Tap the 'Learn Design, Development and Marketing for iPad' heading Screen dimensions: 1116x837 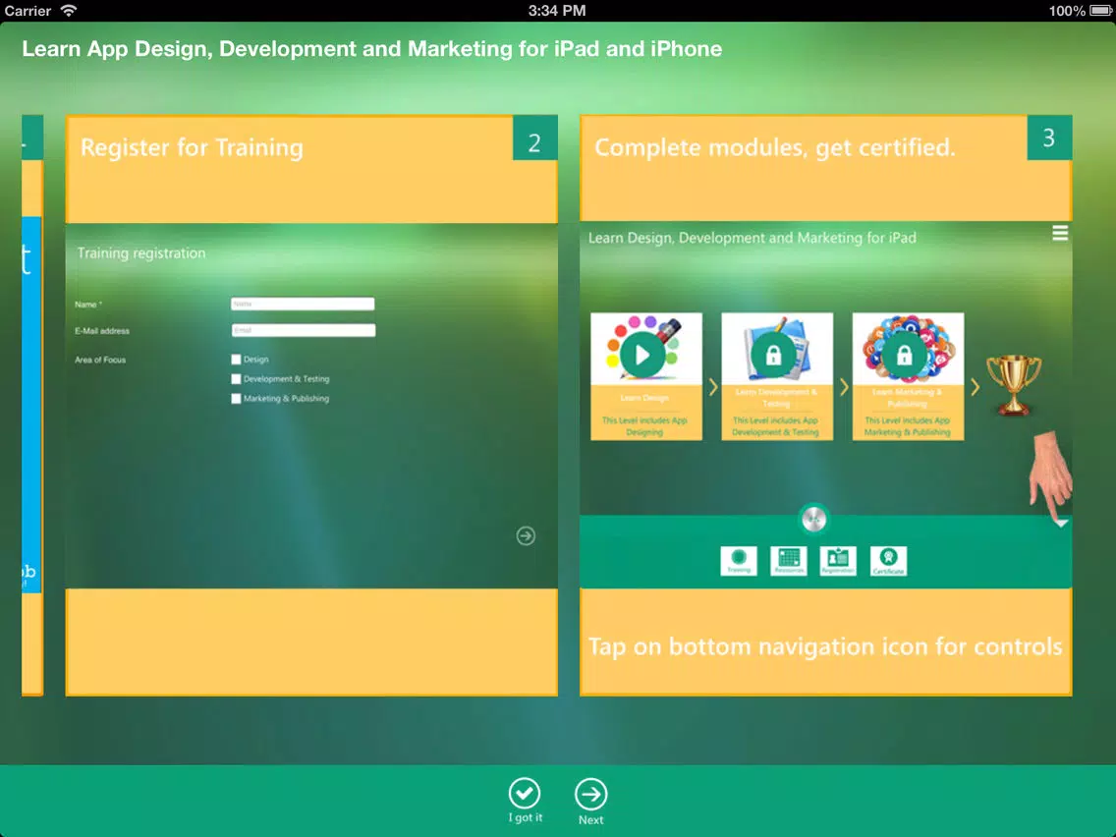pyautogui.click(x=752, y=238)
